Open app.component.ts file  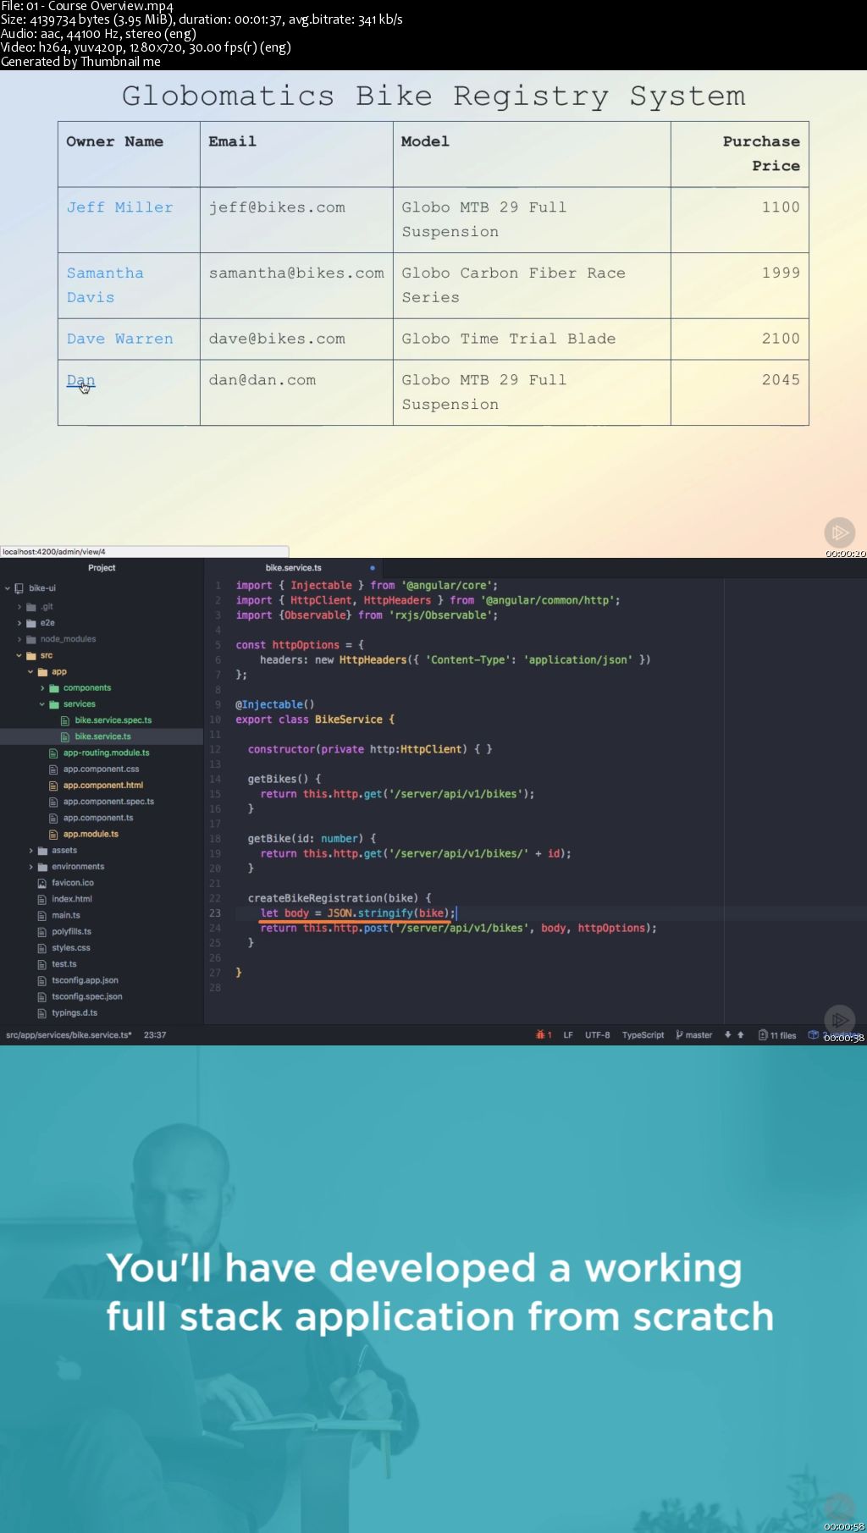pos(98,818)
